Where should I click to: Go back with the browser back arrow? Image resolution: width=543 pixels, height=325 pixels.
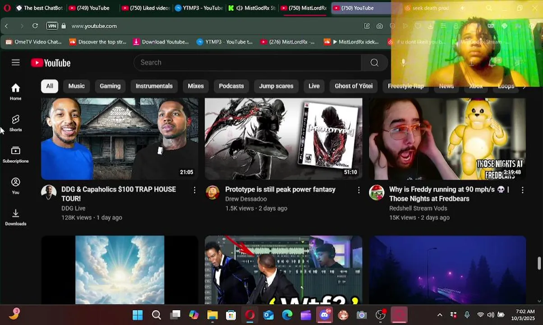(x=6, y=26)
